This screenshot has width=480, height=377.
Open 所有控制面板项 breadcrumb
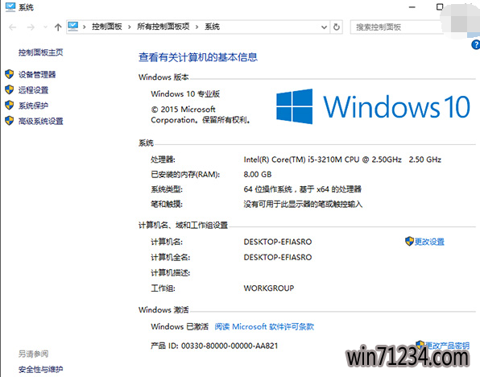click(163, 27)
